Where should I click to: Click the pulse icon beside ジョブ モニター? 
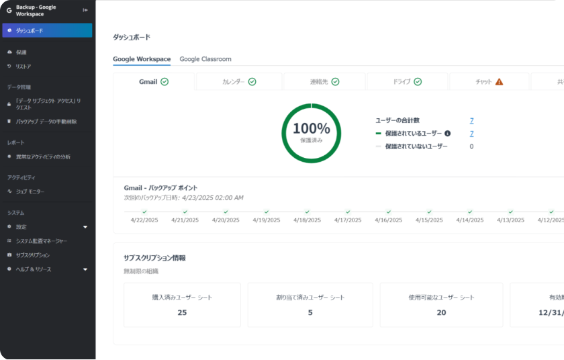9,191
